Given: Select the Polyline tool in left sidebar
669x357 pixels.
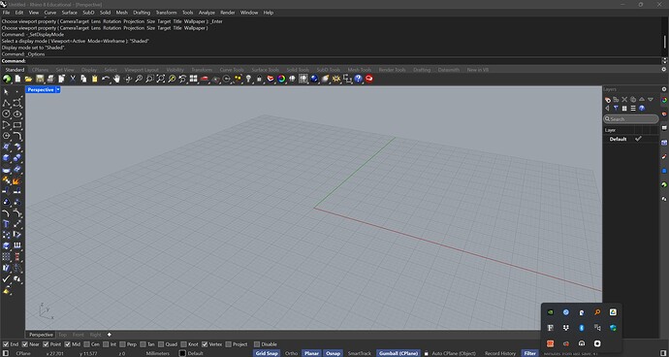Looking at the screenshot, I should tap(7, 103).
